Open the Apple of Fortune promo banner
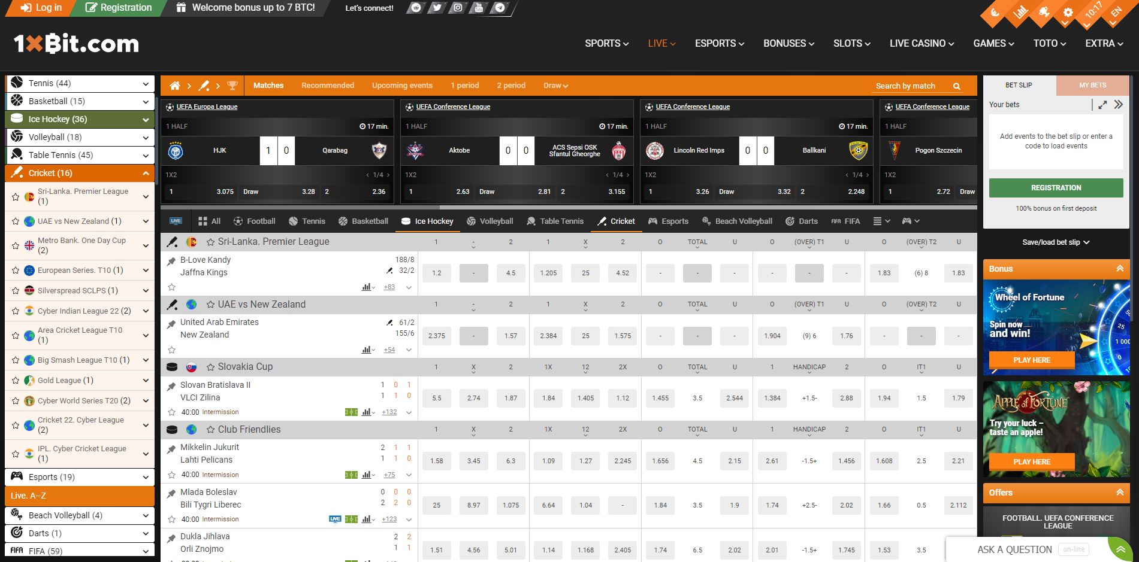The image size is (1139, 562). 1056,428
